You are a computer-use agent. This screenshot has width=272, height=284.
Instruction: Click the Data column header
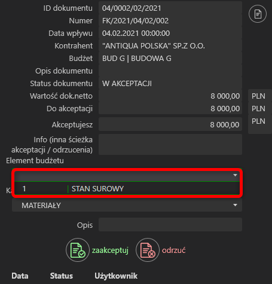[20, 276]
